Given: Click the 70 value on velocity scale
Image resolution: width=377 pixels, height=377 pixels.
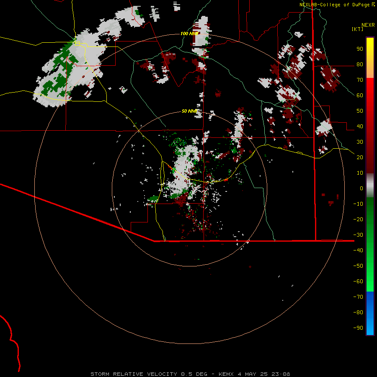Looking at the screenshot, I should pyautogui.click(x=360, y=80).
